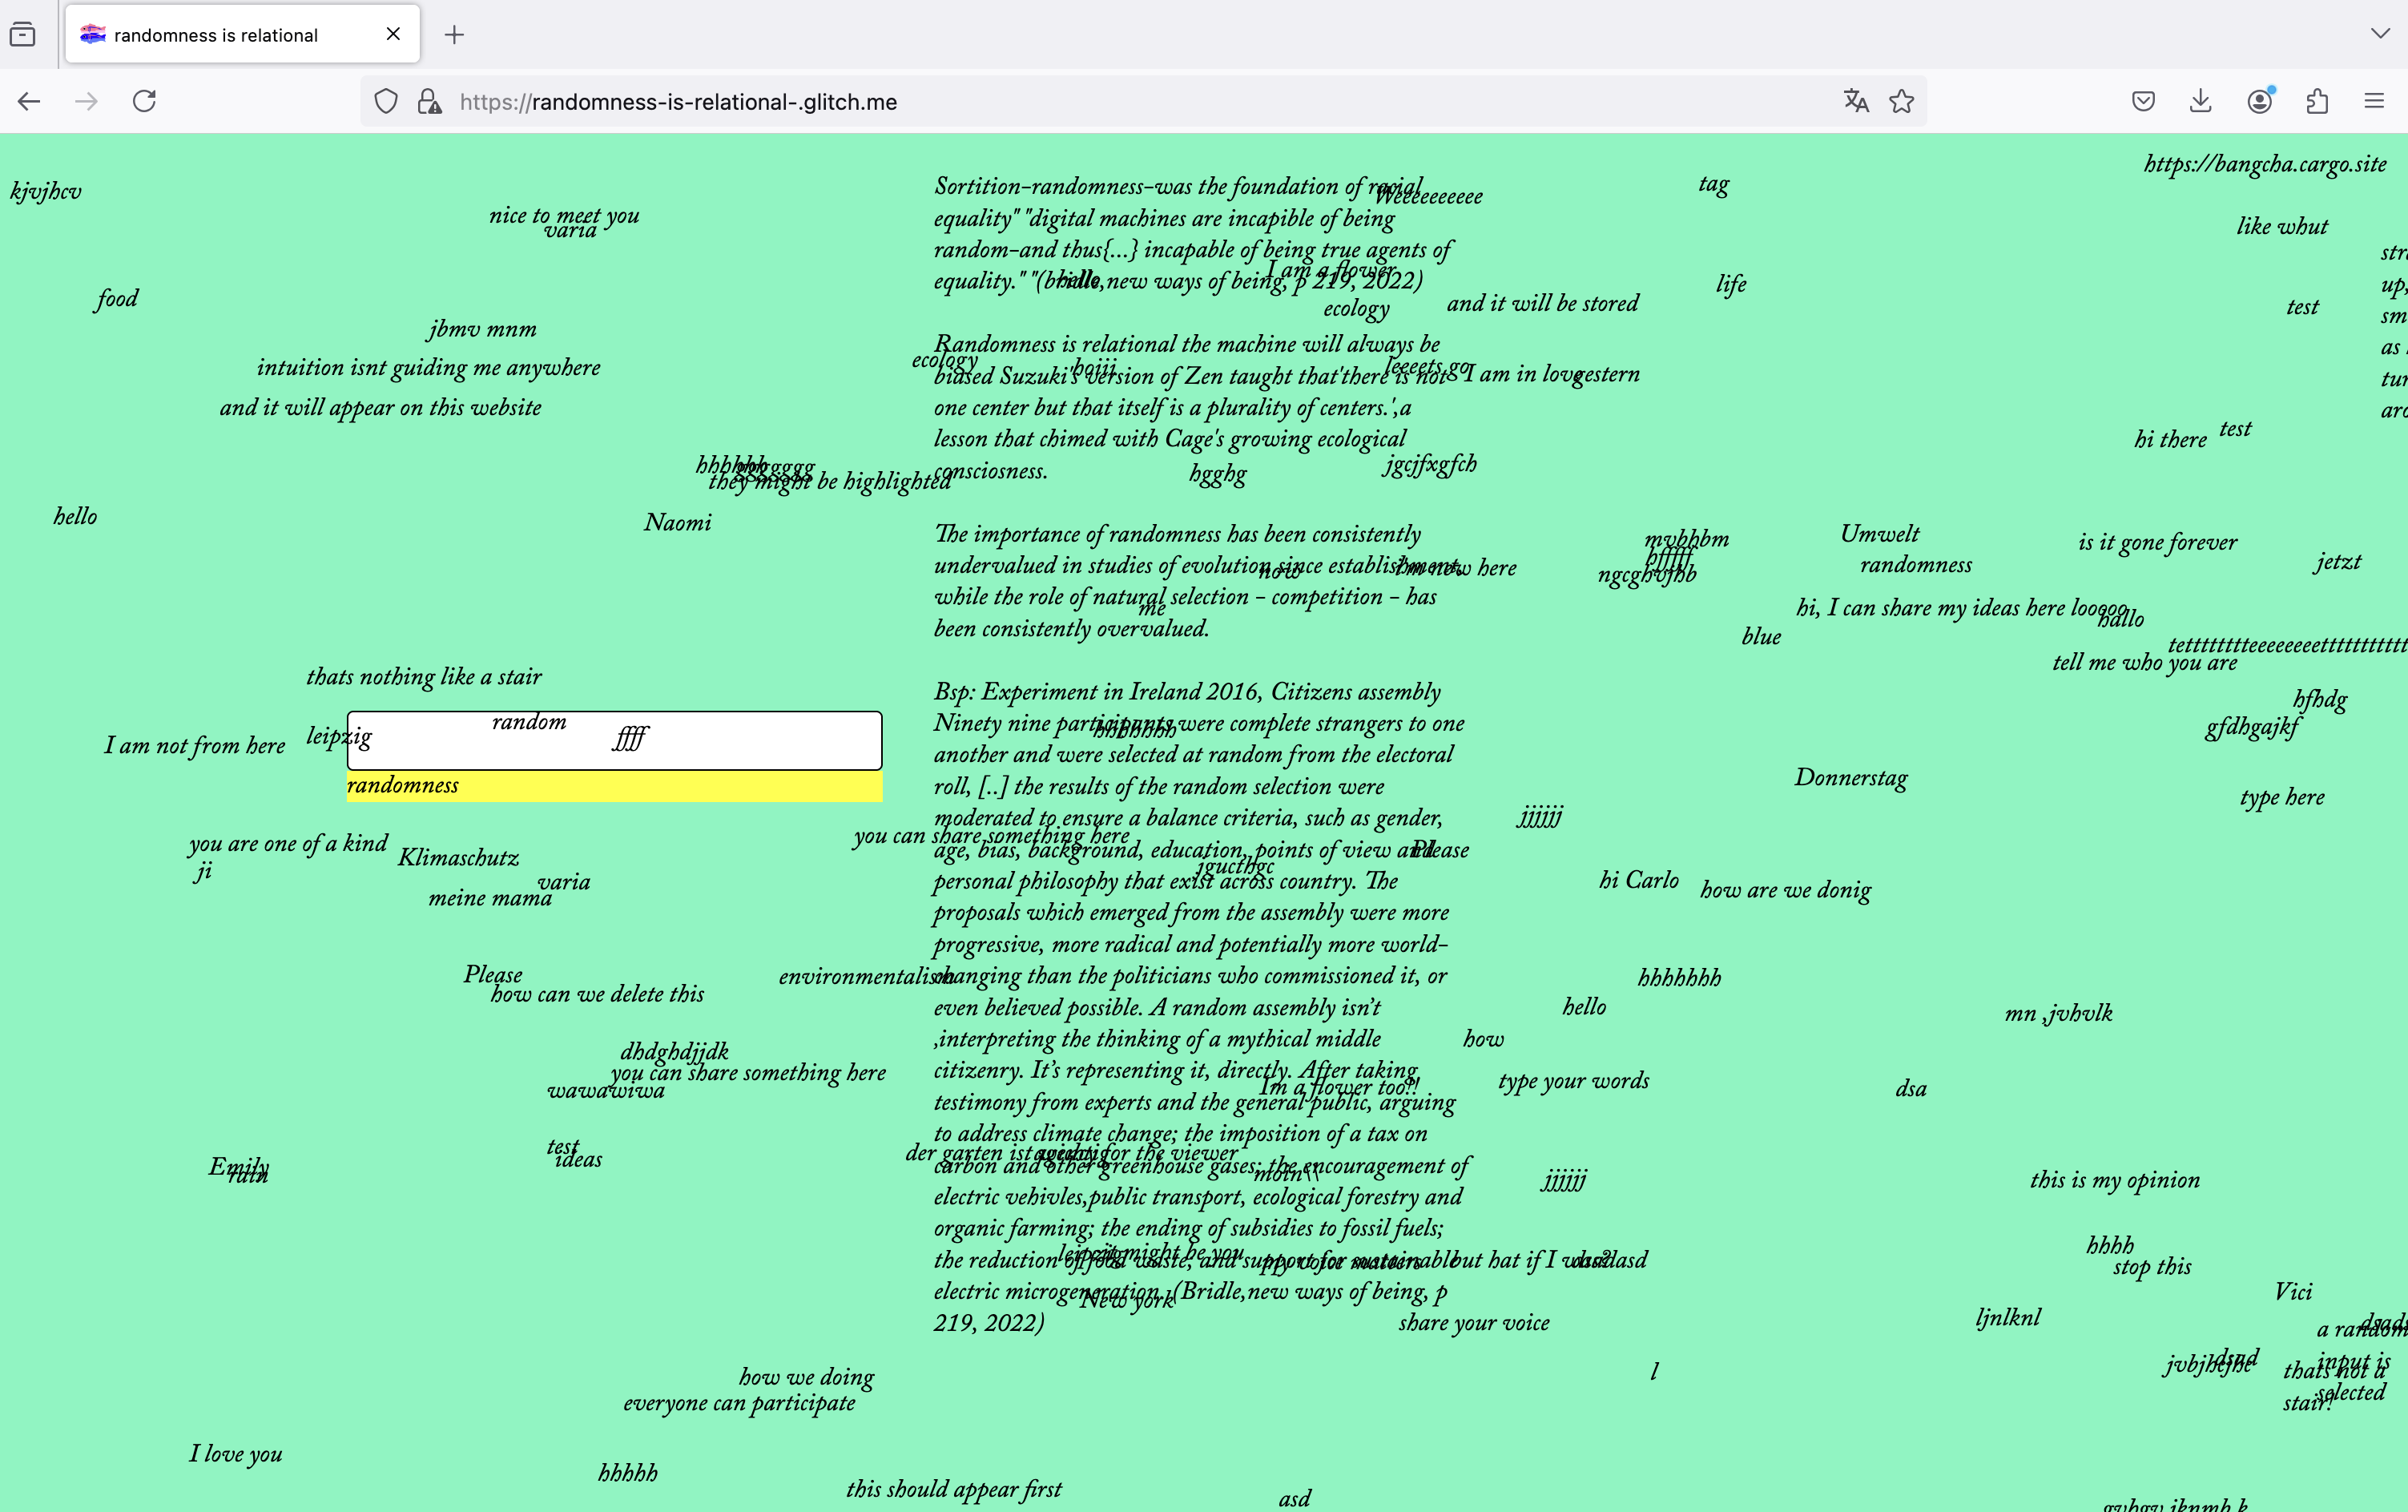Open the translate page icon
Screen dimensions: 2408x1512
(1856, 101)
